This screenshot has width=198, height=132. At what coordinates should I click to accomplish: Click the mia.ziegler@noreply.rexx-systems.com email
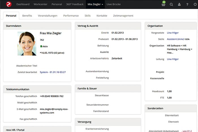pos(54,111)
